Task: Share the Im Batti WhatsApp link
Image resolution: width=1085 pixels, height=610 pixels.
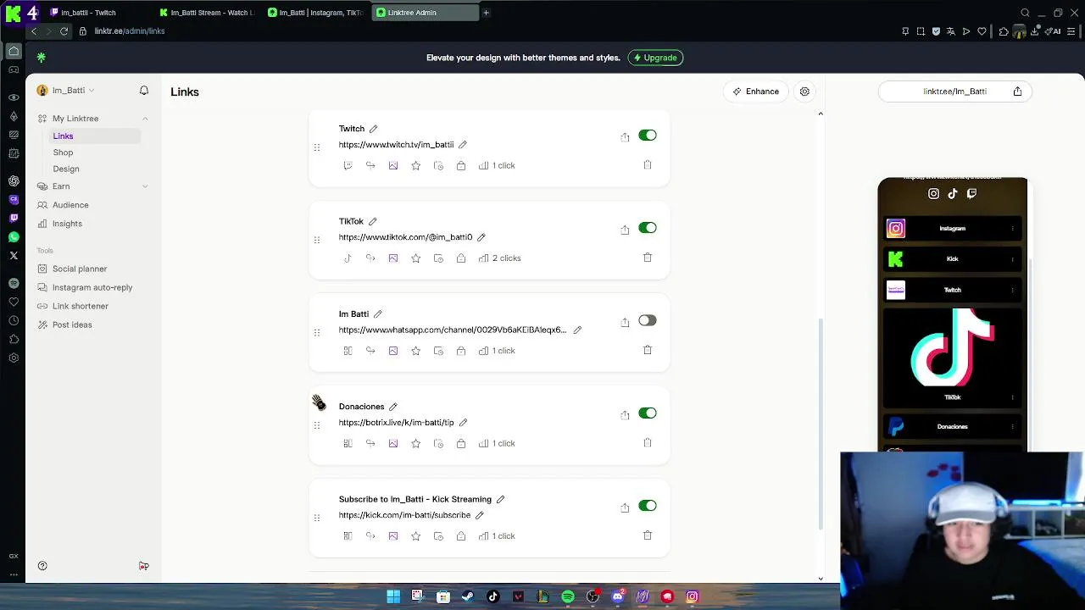Action: [x=625, y=322]
